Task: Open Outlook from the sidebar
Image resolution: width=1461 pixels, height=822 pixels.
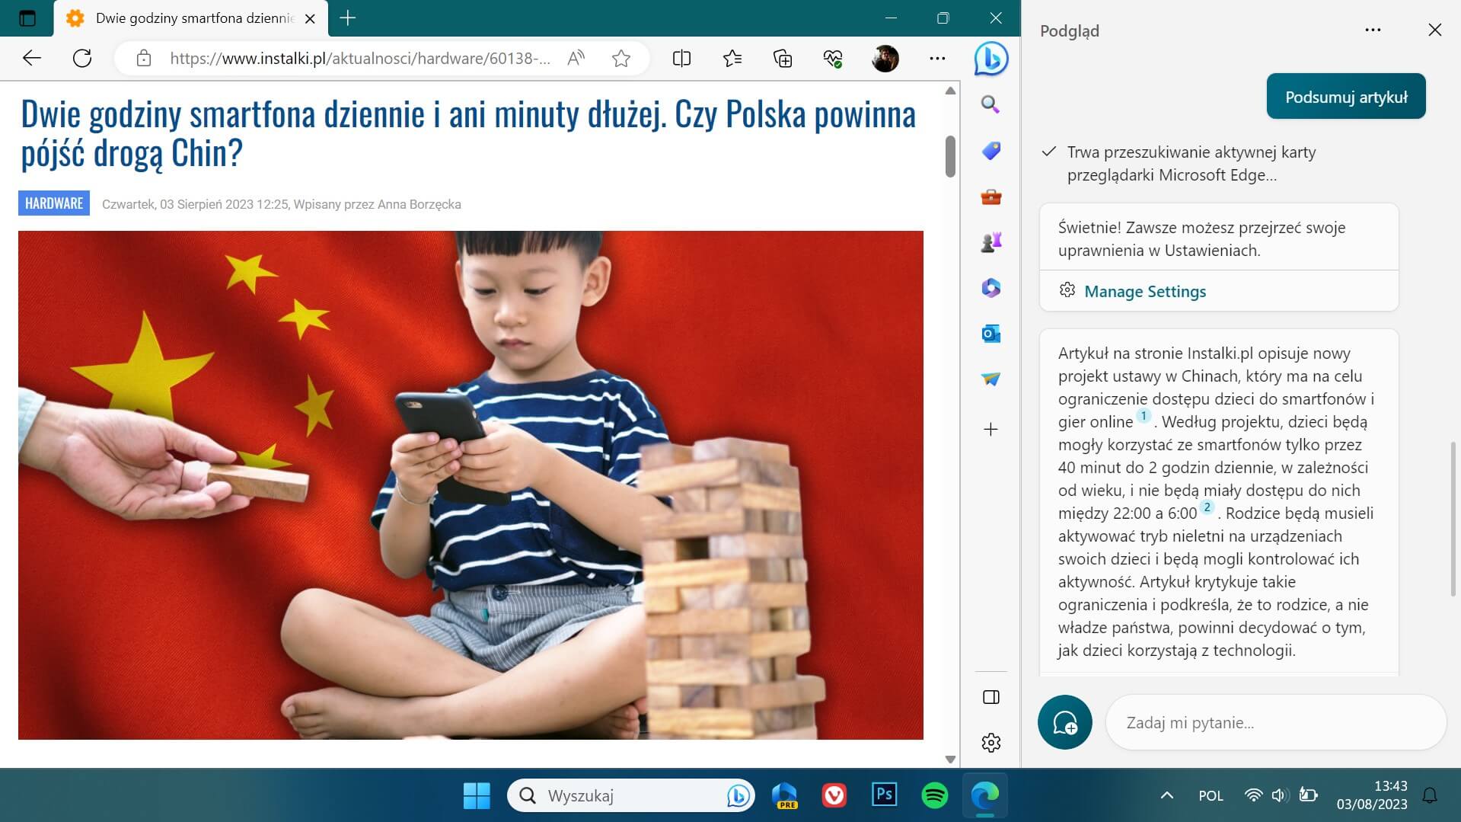Action: coord(990,334)
